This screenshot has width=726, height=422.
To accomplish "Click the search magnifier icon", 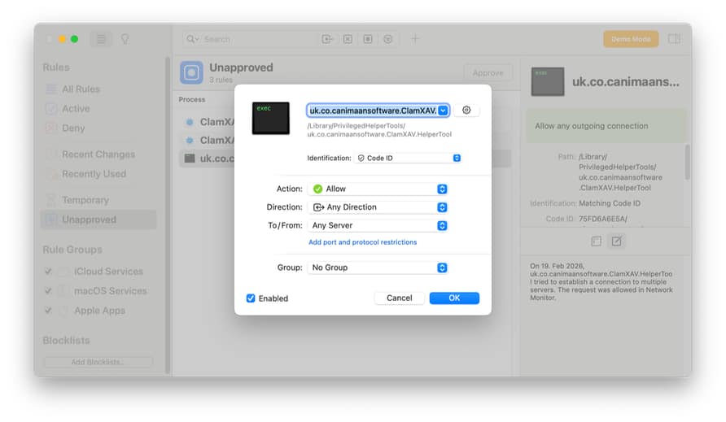I will pyautogui.click(x=190, y=39).
